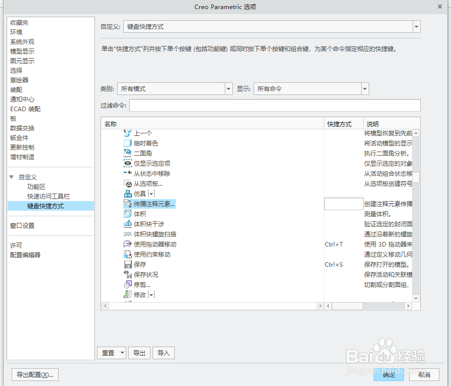Open 窗口设置 page
The image size is (451, 386).
(x=22, y=226)
